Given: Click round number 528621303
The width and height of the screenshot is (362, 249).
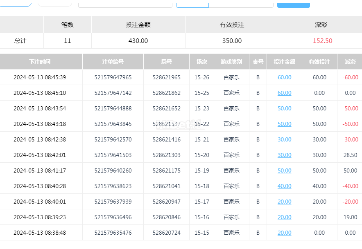Looking at the screenshot, I should pyautogui.click(x=166, y=155).
